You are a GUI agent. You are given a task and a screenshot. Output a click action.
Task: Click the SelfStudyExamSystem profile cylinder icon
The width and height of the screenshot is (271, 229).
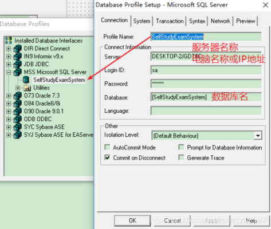(26, 80)
